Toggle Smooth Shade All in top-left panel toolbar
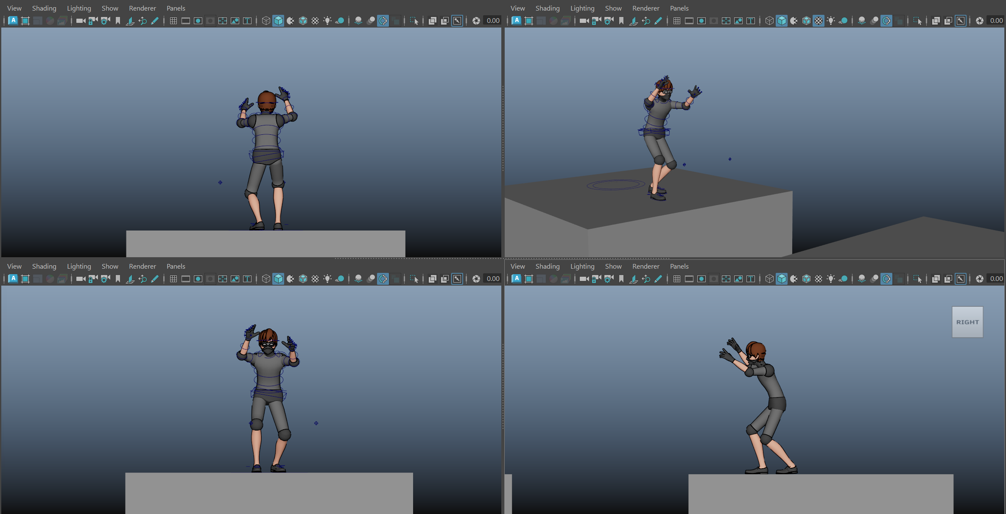 (x=278, y=21)
